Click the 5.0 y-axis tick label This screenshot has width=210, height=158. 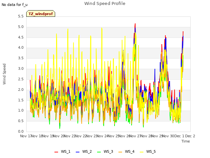21,27
